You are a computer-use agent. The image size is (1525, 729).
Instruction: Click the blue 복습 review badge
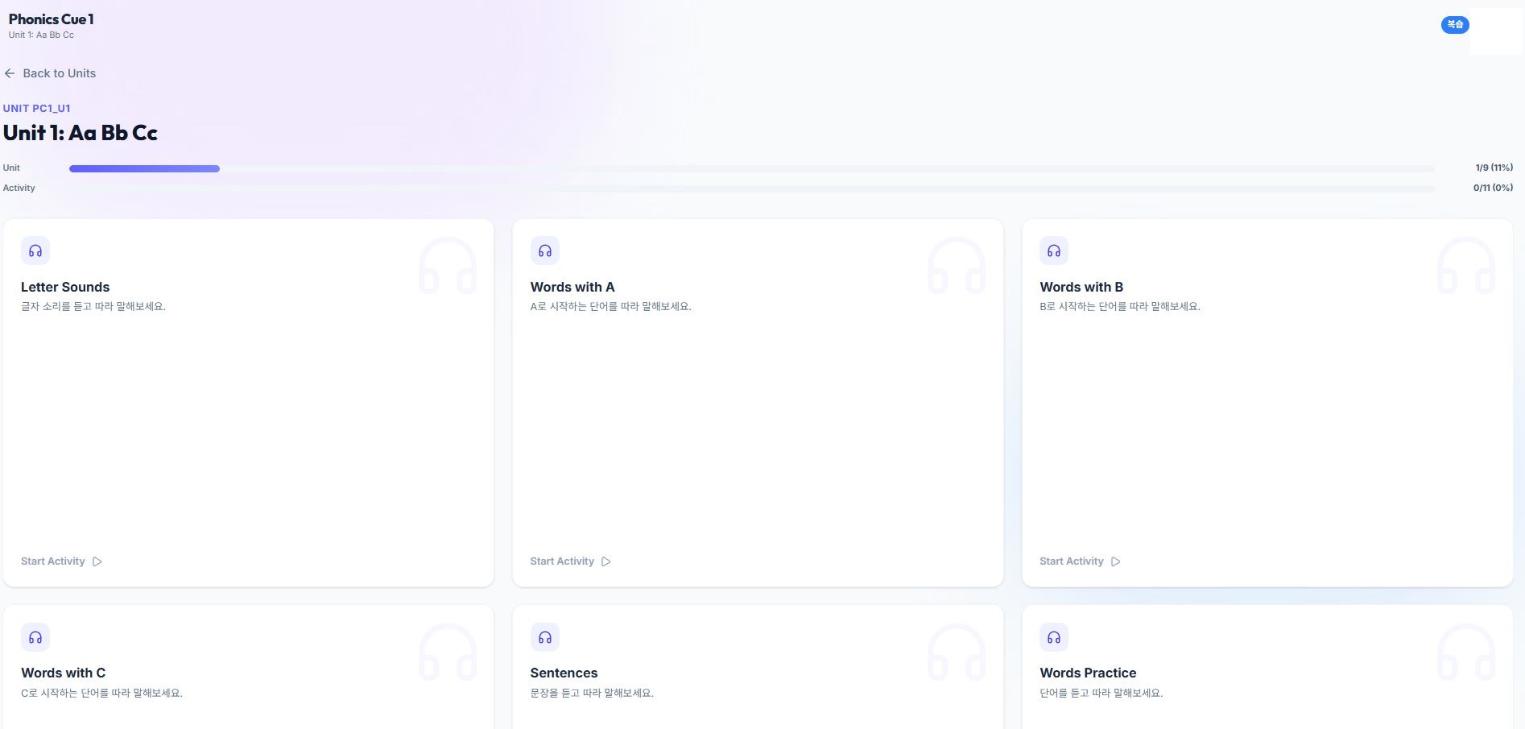click(x=1455, y=25)
